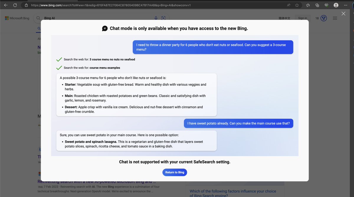Screen dimensions: 354x197
Task: Click the browser address bar URL
Action: (x=111, y=5)
